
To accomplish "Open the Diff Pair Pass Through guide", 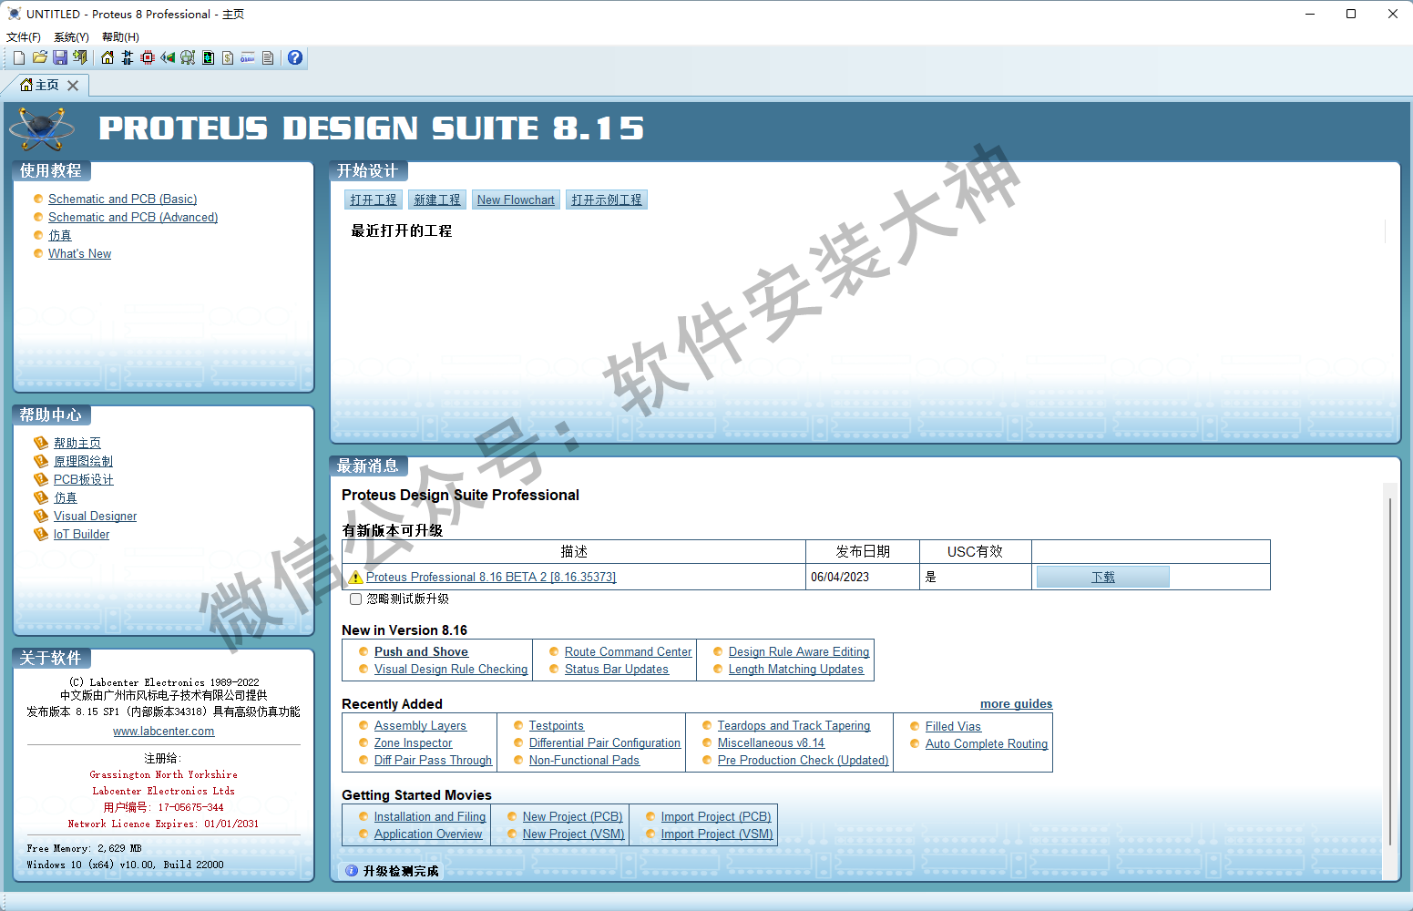I will 433,760.
